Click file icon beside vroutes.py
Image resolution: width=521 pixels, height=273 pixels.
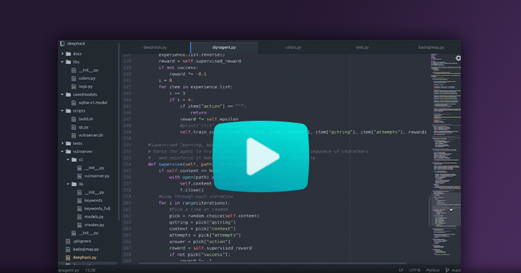click(79, 224)
